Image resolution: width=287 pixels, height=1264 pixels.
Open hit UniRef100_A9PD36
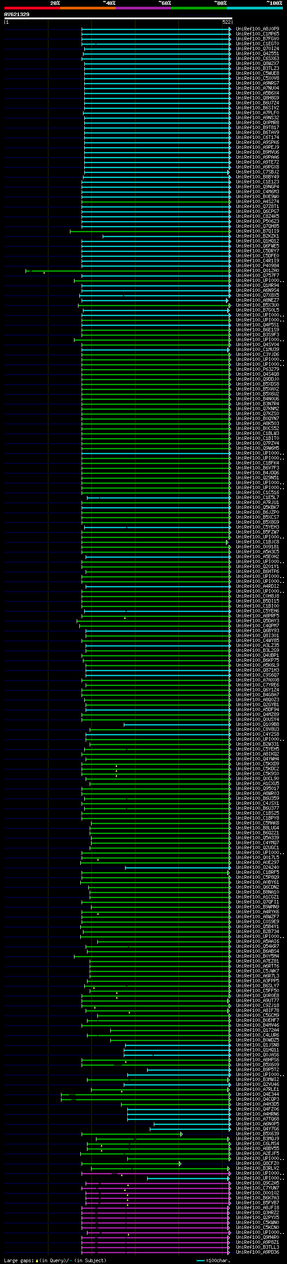(x=257, y=1252)
